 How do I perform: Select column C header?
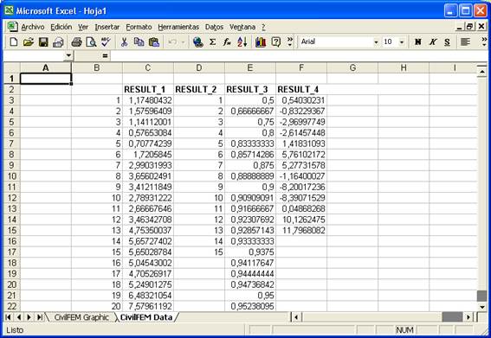[x=148, y=67]
